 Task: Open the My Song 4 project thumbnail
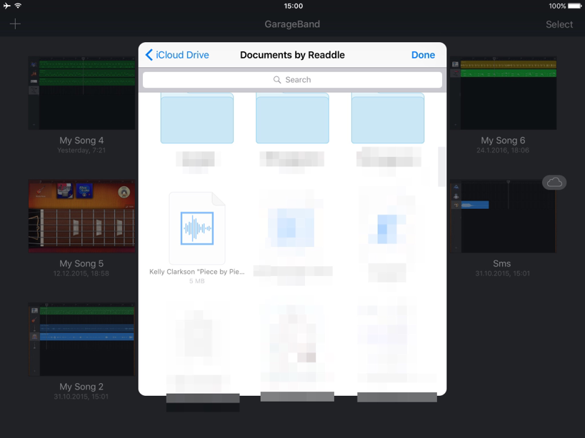[x=81, y=93]
